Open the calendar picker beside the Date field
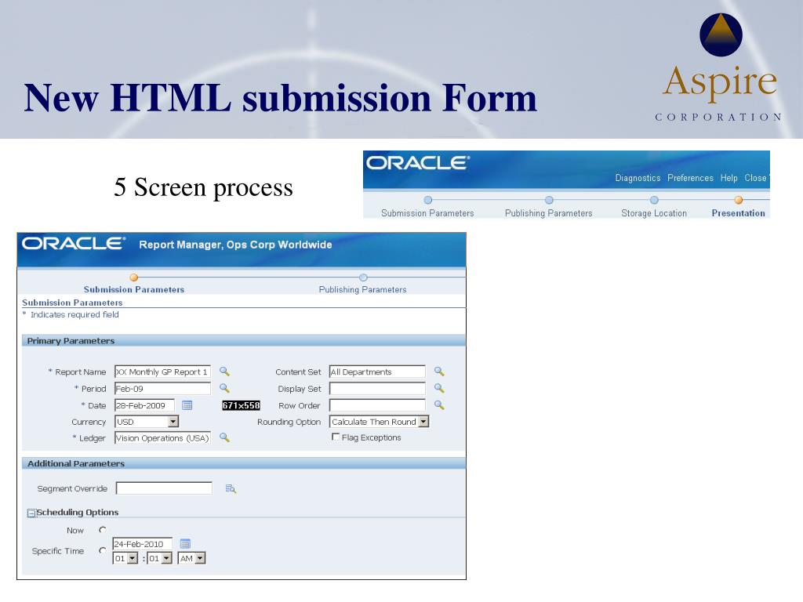This screenshot has height=602, width=803. click(x=187, y=405)
